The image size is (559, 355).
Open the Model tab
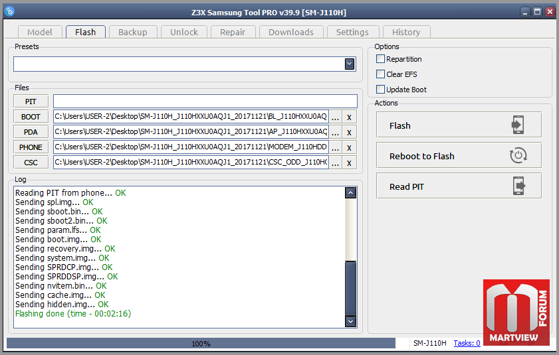click(40, 32)
